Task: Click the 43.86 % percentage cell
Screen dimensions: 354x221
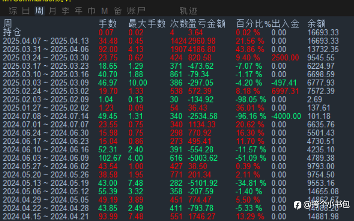Action: click(250, 49)
